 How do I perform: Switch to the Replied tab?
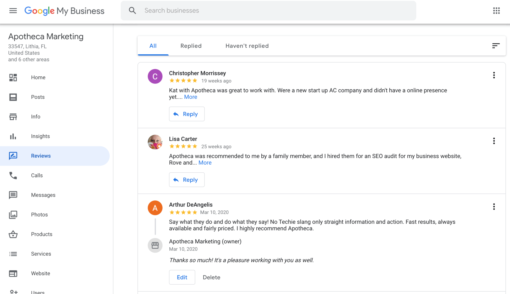coord(191,46)
